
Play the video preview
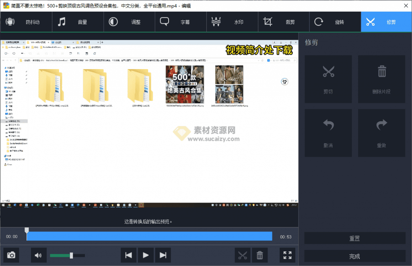146,255
